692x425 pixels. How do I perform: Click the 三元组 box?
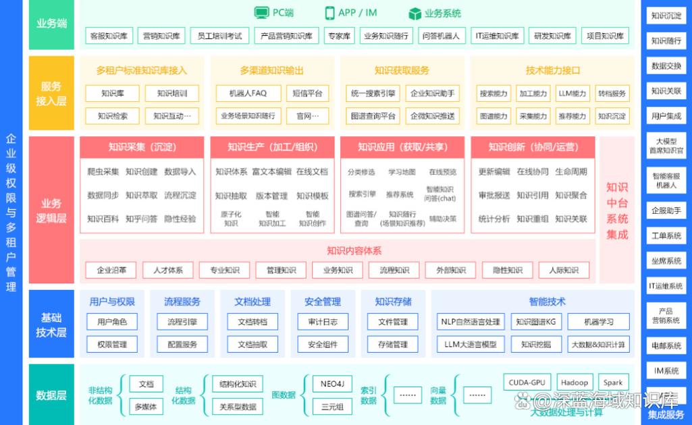click(332, 407)
